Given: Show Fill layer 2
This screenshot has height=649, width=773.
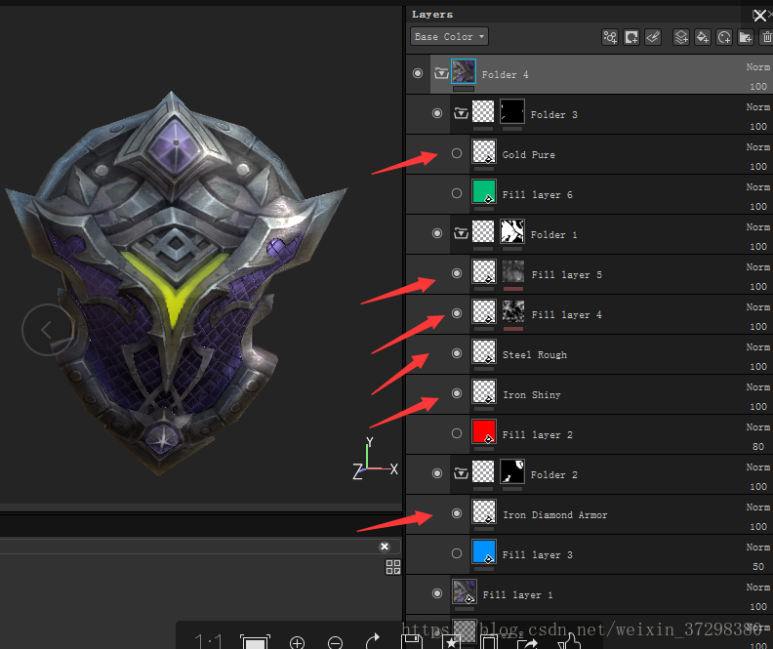Looking at the screenshot, I should pyautogui.click(x=457, y=433).
